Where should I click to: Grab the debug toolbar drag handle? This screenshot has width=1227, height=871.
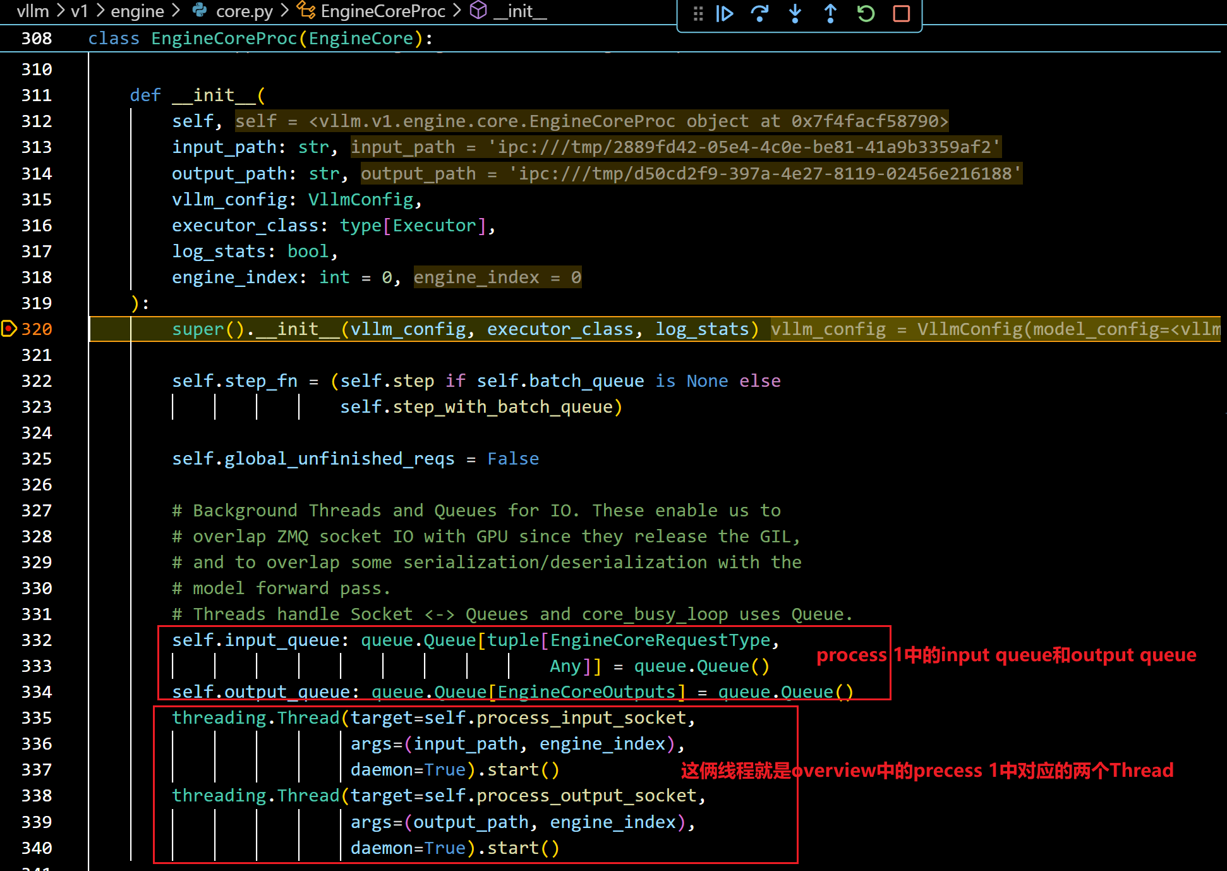coord(698,14)
